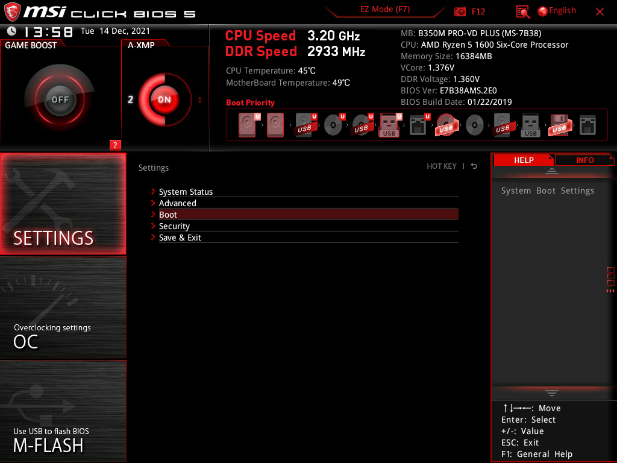Open the red question mark help button
This screenshot has width=617, height=463.
click(x=115, y=145)
